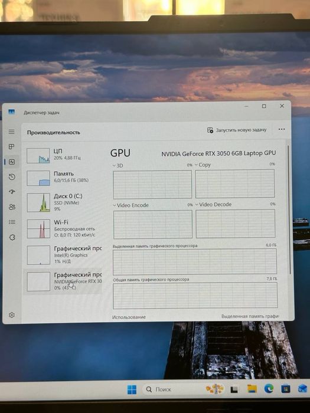
Task: Open the Details list sidebar icon
Action: tap(12, 222)
